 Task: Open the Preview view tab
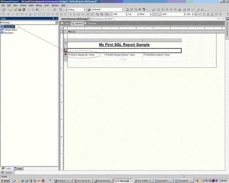coord(90,23)
